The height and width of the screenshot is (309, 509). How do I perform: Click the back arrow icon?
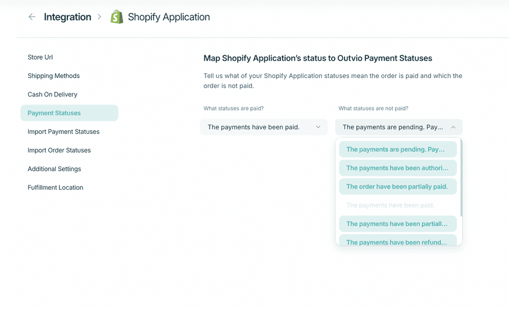tap(32, 17)
